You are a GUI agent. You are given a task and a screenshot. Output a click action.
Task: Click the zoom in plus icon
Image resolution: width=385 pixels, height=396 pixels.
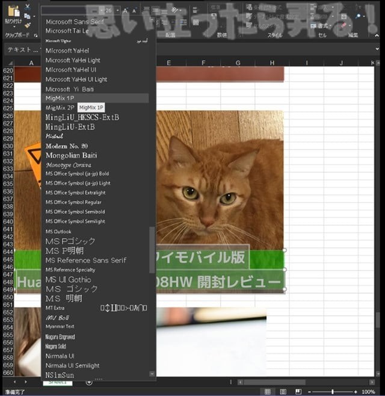click(356, 392)
